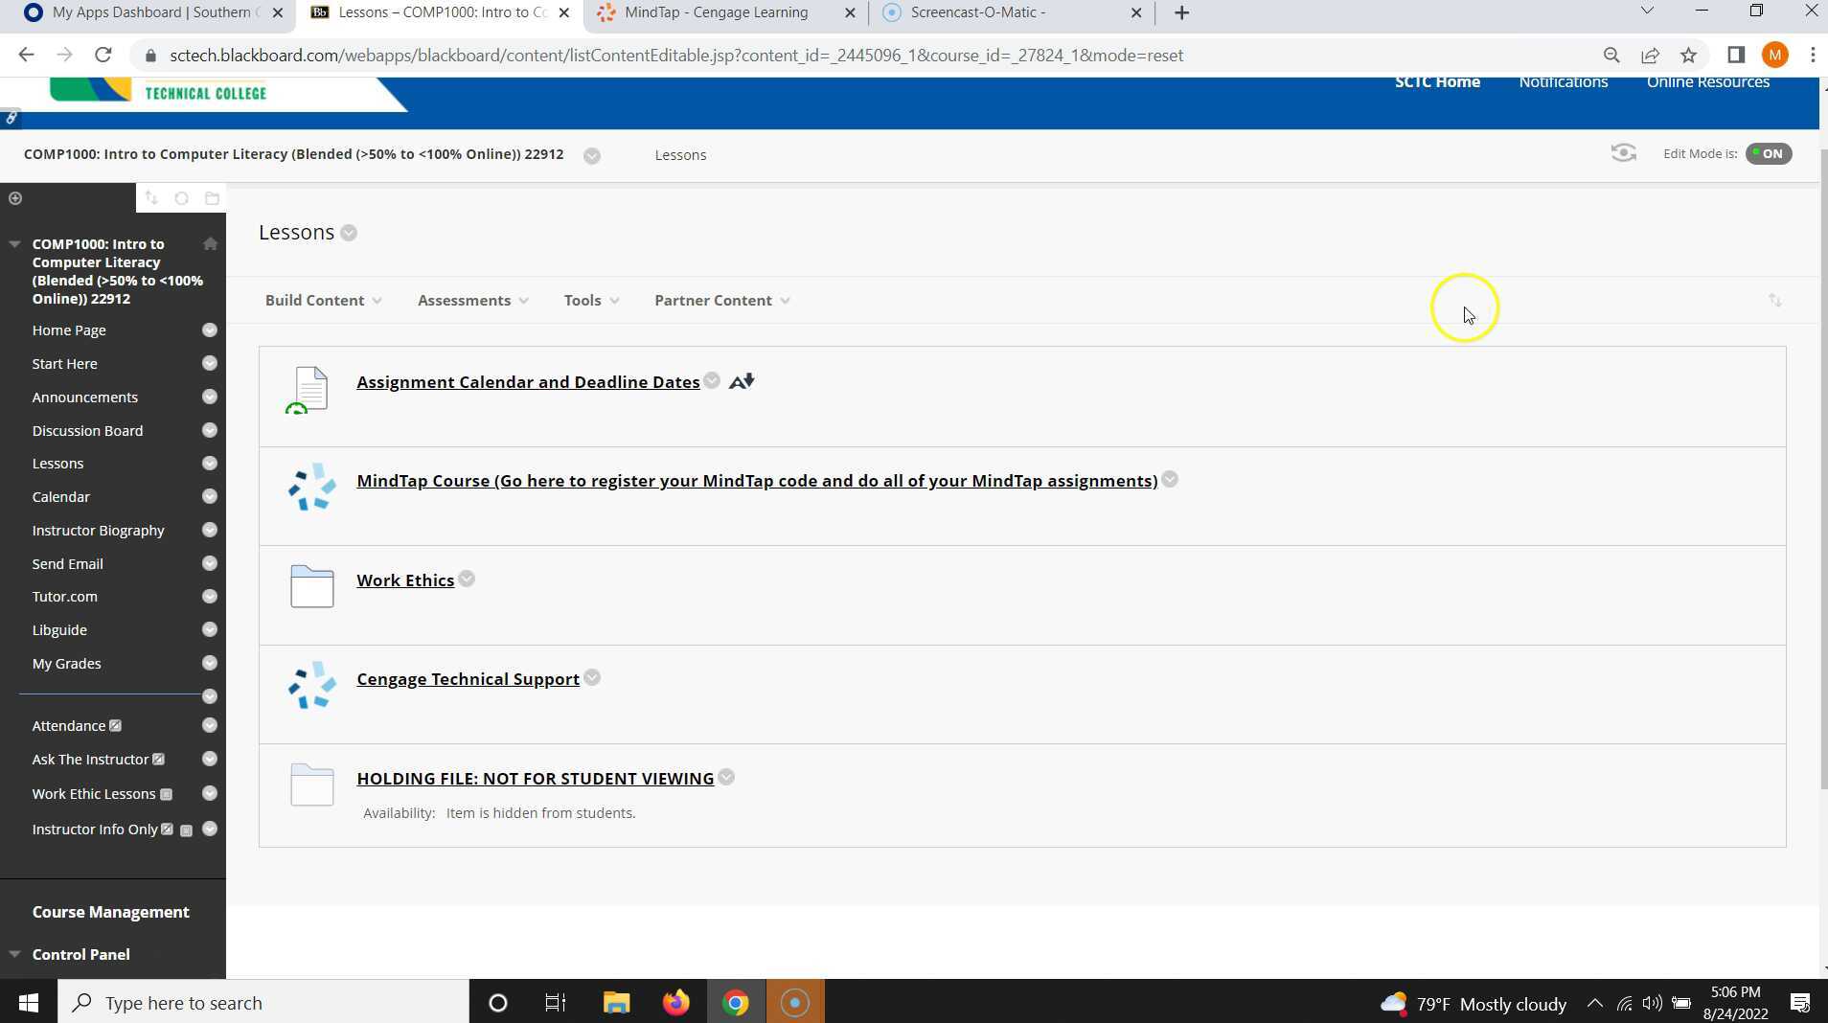
Task: Open the Assessments menu
Action: click(x=471, y=300)
